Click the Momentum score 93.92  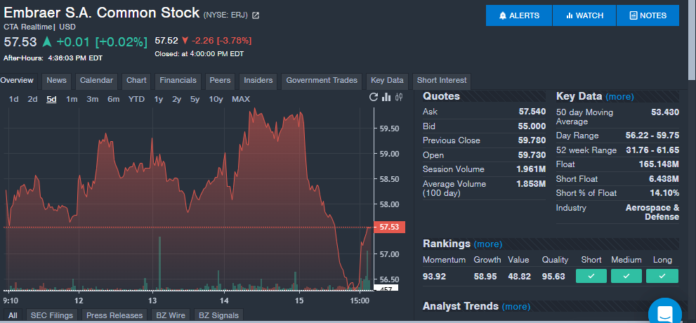434,277
